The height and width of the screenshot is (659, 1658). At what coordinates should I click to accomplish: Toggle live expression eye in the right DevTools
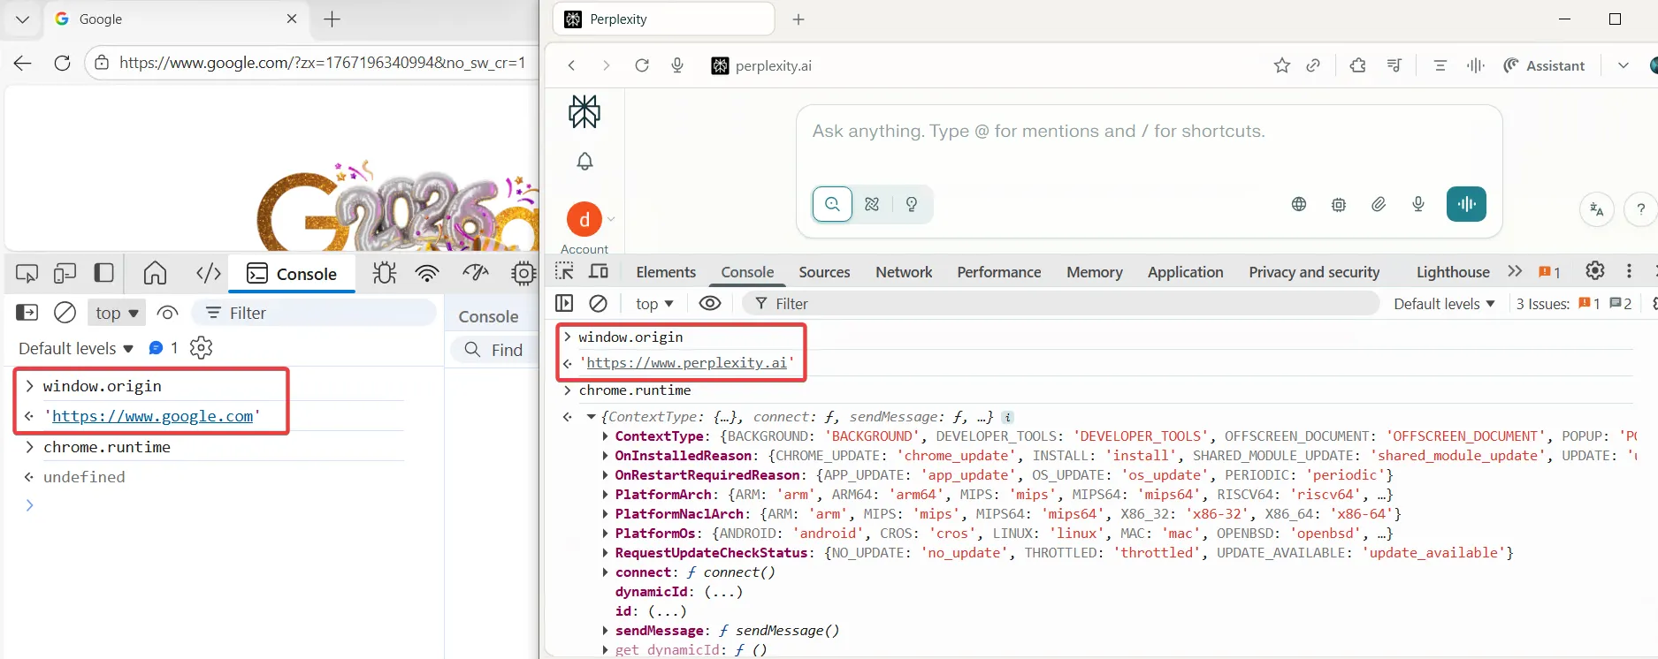tap(710, 304)
